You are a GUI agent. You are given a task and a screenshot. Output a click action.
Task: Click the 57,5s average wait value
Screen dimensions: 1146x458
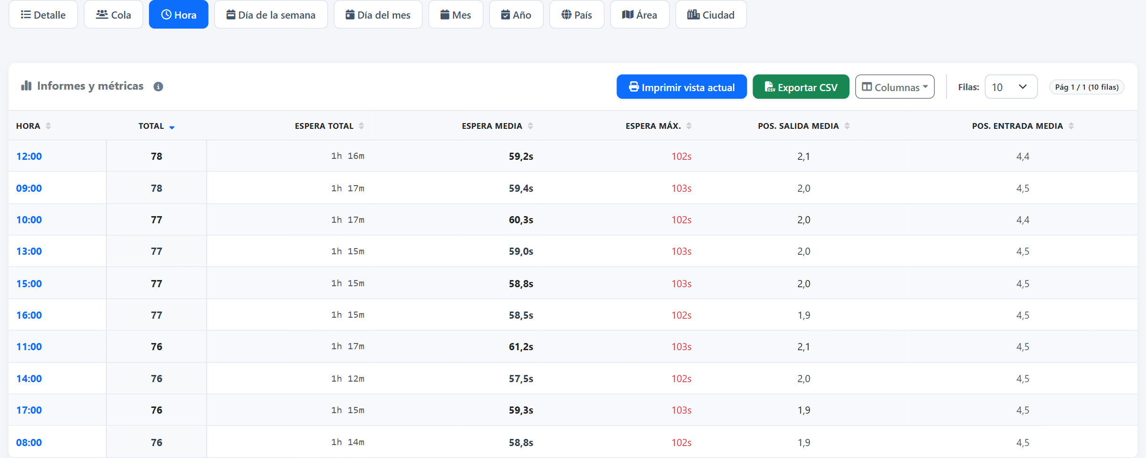[521, 379]
